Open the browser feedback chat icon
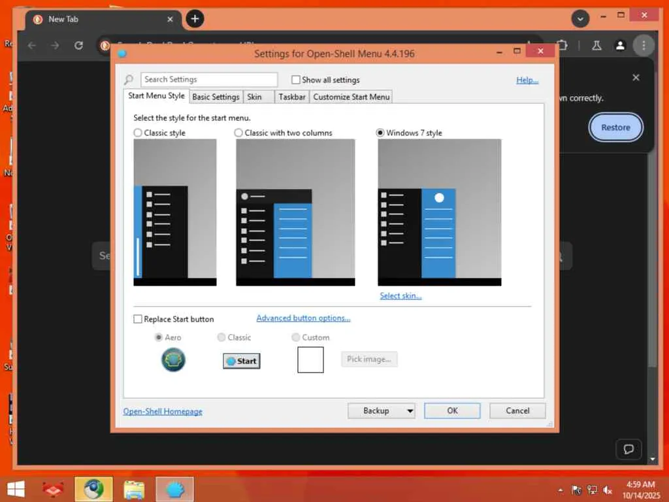 [x=628, y=449]
